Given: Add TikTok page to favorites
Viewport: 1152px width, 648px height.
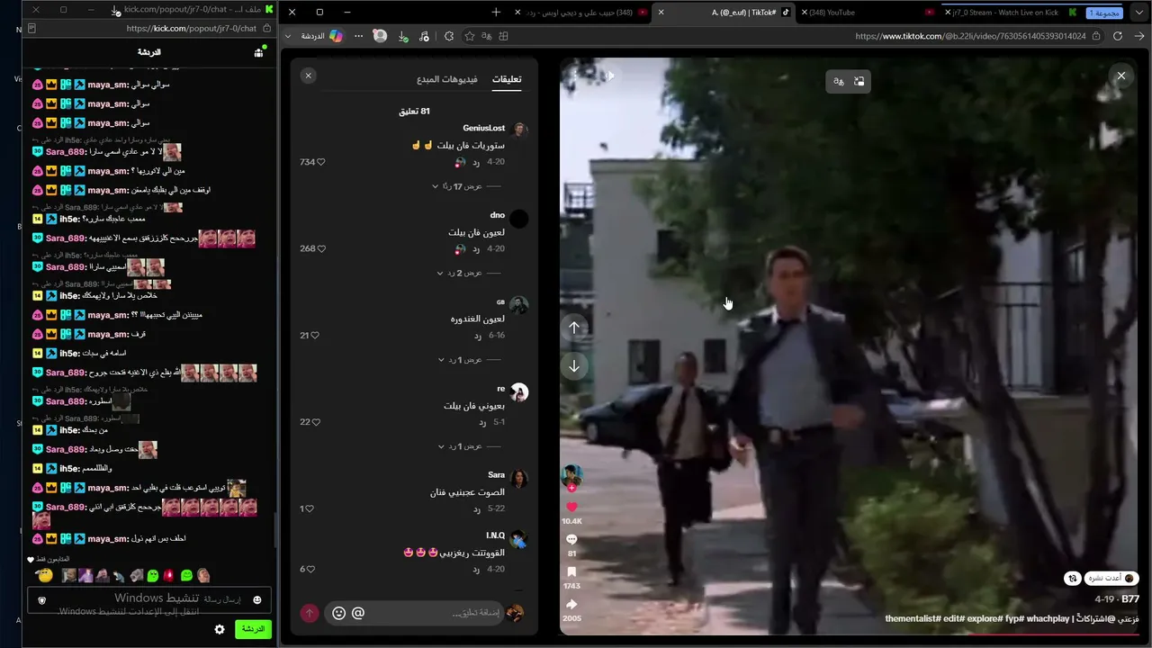Looking at the screenshot, I should click(x=470, y=36).
